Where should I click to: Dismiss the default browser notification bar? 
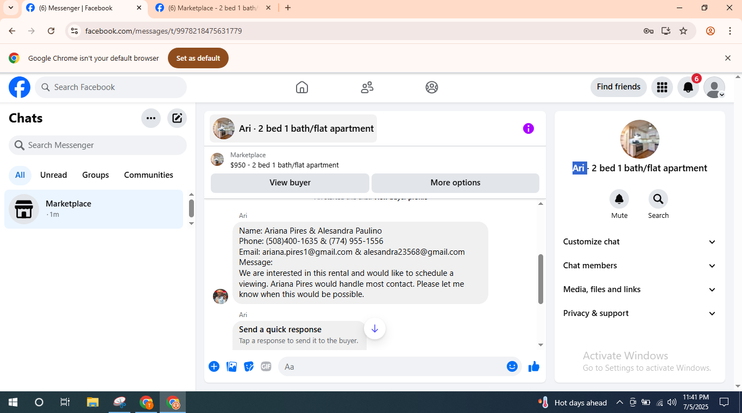(x=728, y=58)
